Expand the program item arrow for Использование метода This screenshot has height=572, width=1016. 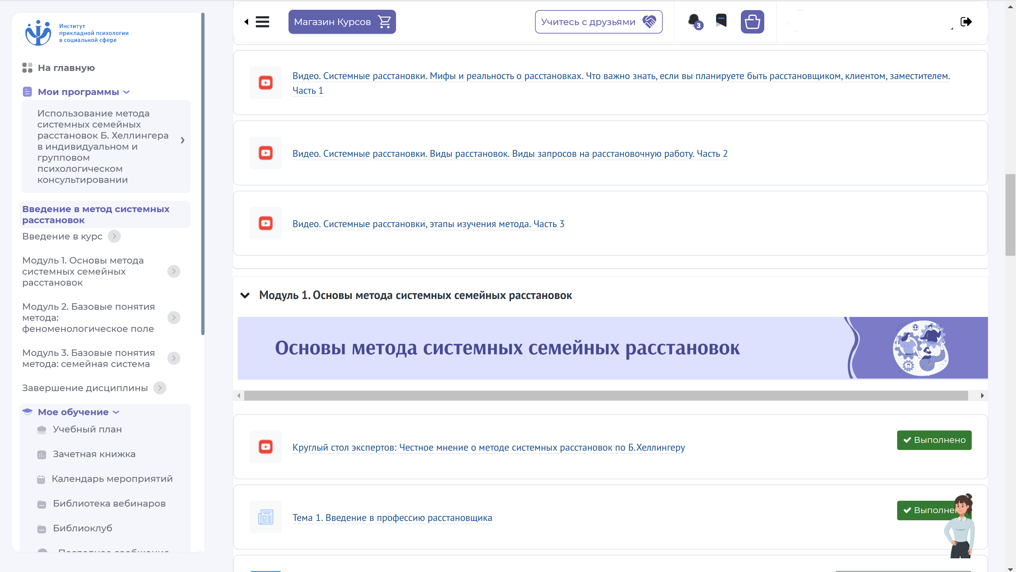point(183,140)
